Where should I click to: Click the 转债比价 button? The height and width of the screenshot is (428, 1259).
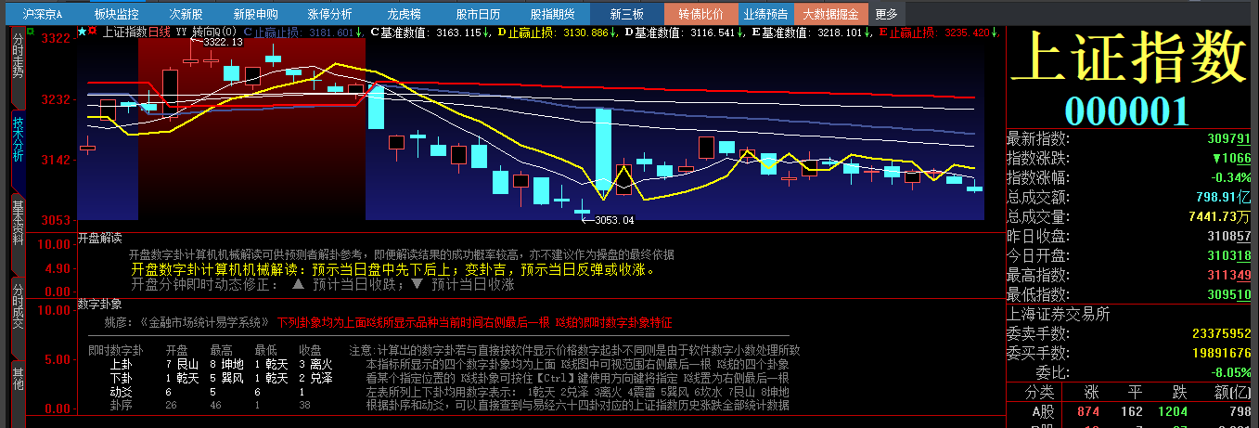point(700,14)
